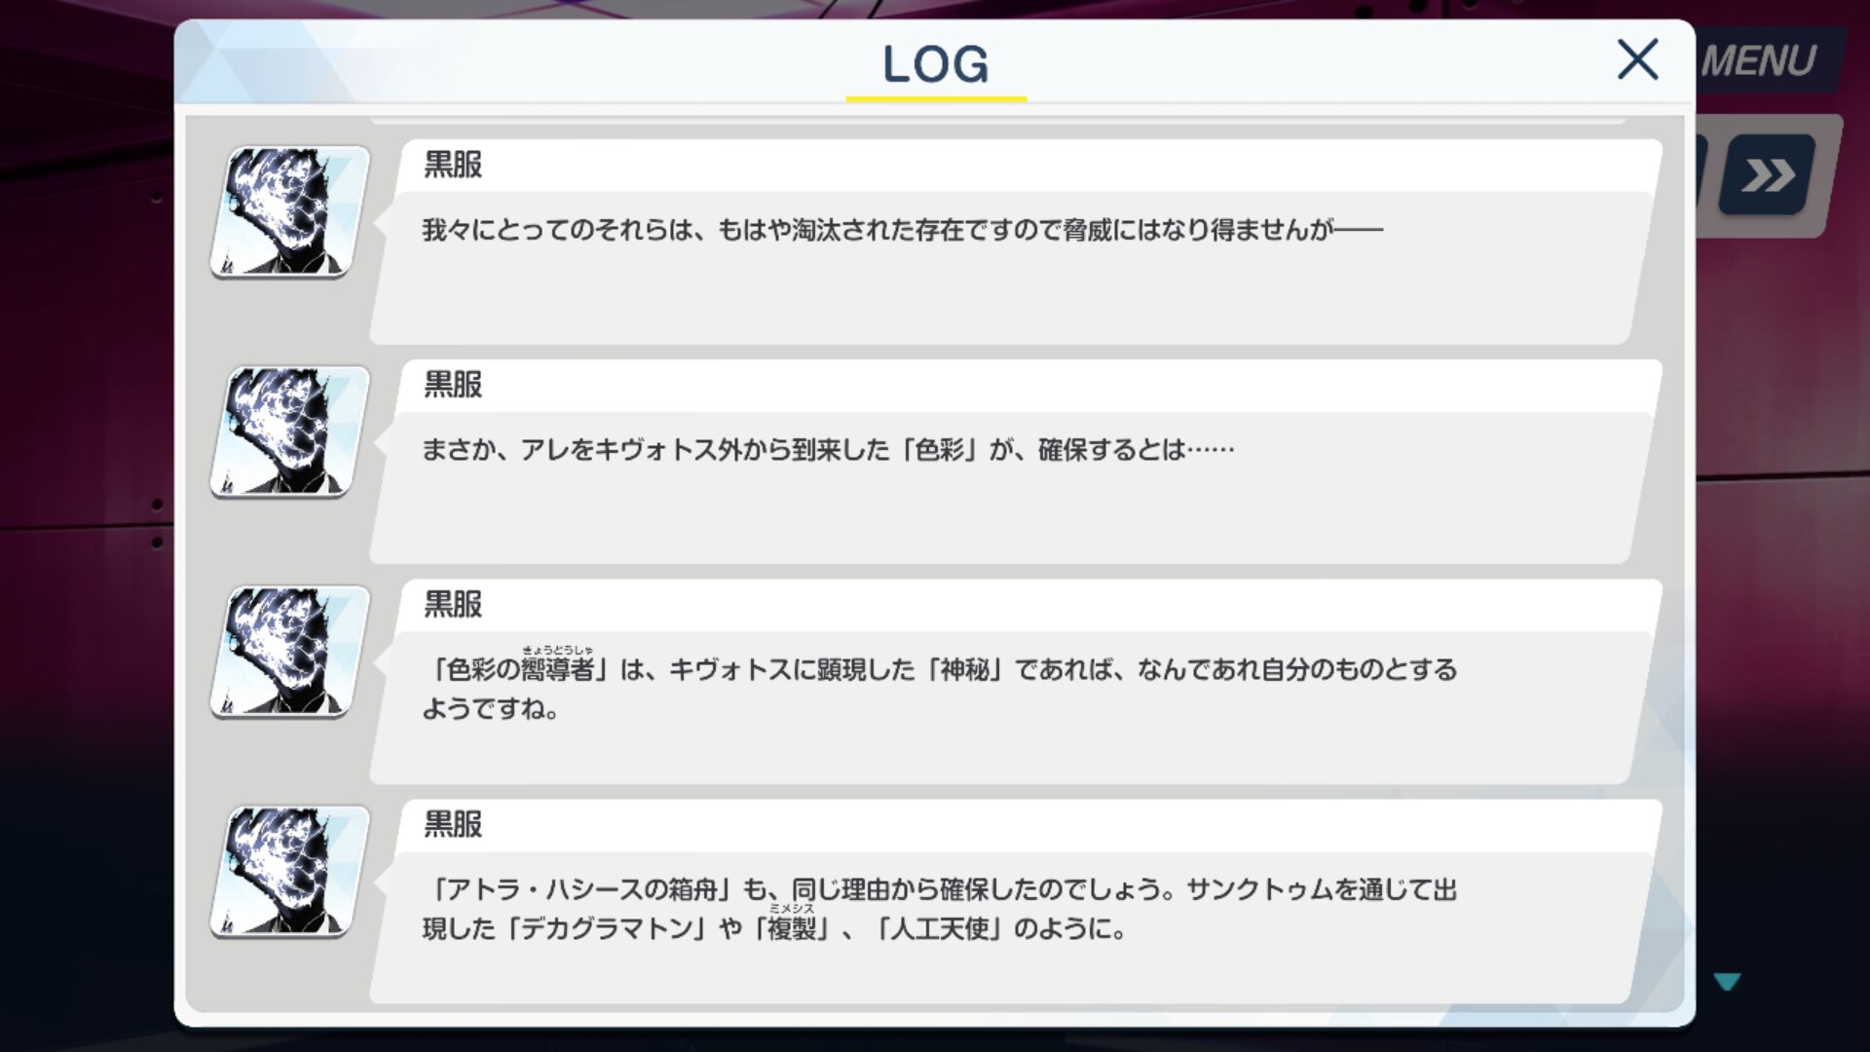Tap the second line ようですね。of third entry
Viewport: 1870px width, 1052px height.
(491, 709)
